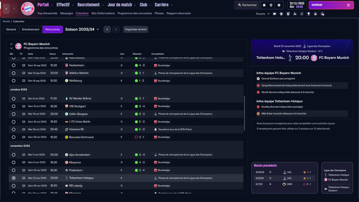
Task: Open Site d'informations tab
Action: pyautogui.click(x=103, y=13)
